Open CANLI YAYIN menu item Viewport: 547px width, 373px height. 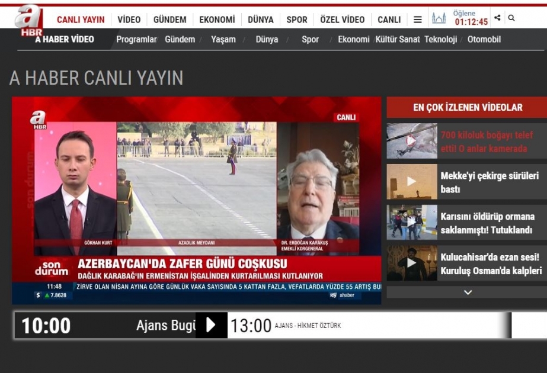click(81, 20)
